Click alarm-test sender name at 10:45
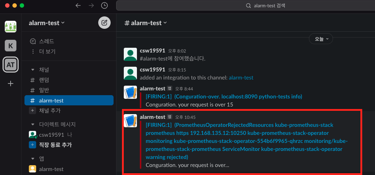Screen dimensions: 375x175 152,117
